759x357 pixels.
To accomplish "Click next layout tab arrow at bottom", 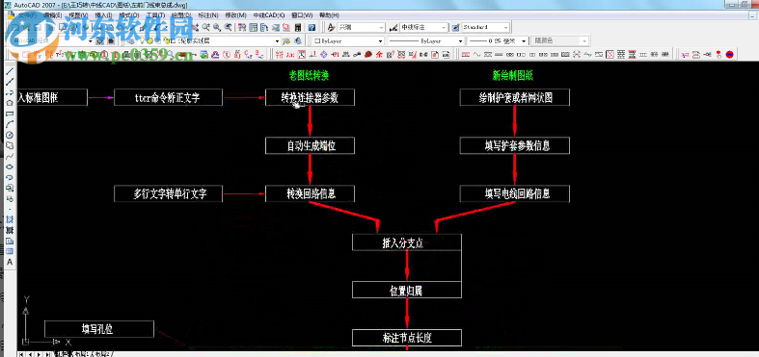I will click(40, 354).
